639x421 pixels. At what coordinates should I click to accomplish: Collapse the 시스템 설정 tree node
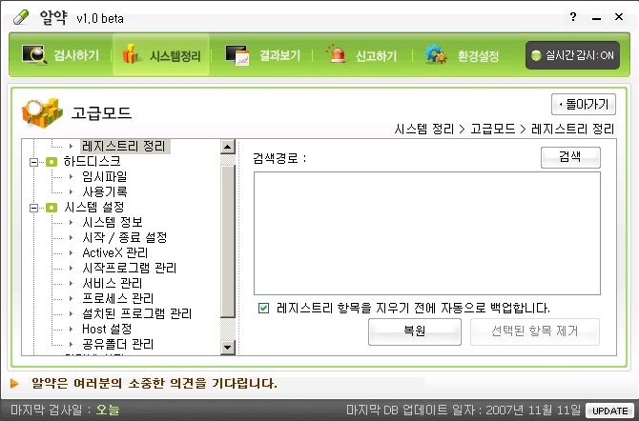click(x=33, y=208)
